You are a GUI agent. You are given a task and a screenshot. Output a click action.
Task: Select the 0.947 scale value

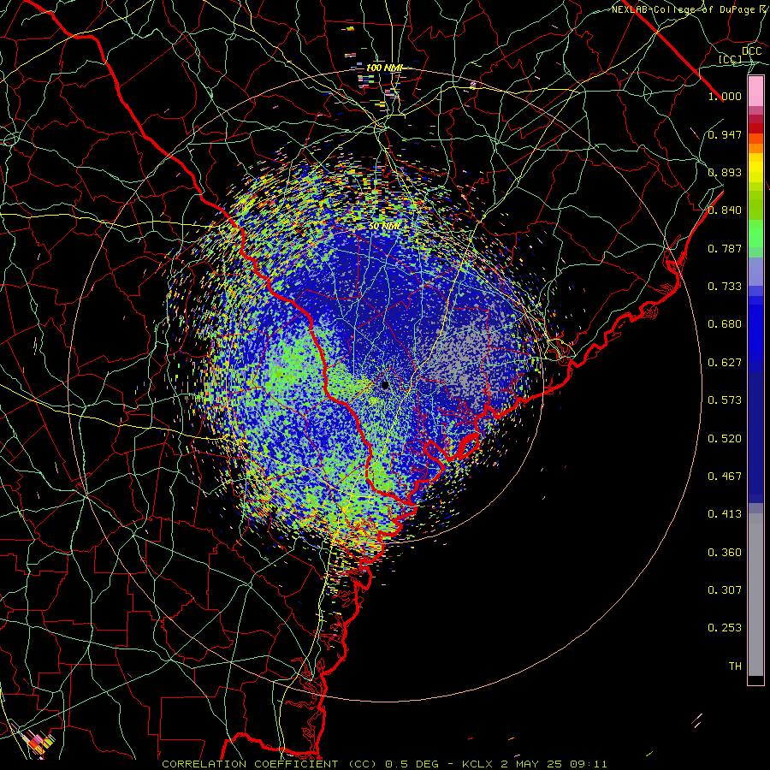coord(725,134)
